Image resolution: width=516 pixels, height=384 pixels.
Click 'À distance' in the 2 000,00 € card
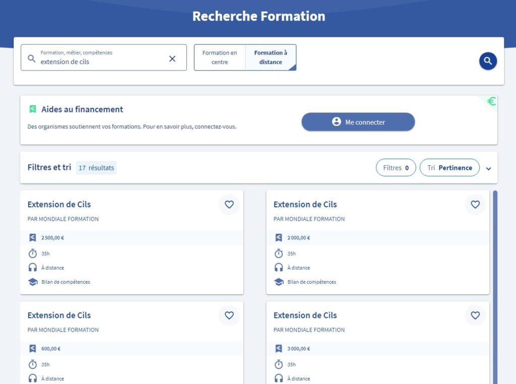pyautogui.click(x=299, y=268)
